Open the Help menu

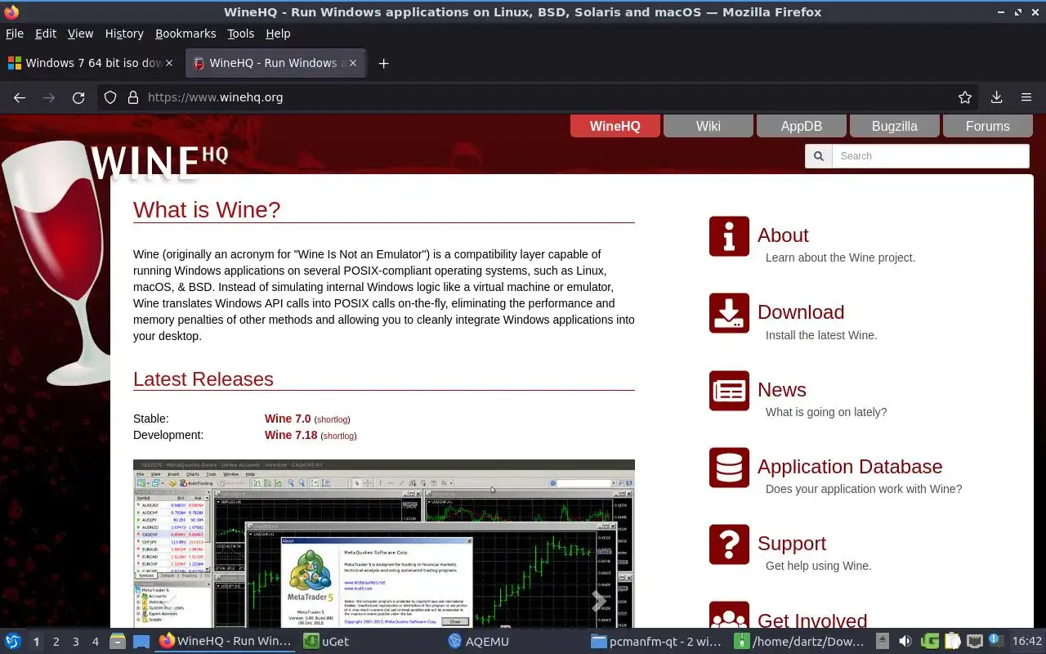[x=278, y=34]
